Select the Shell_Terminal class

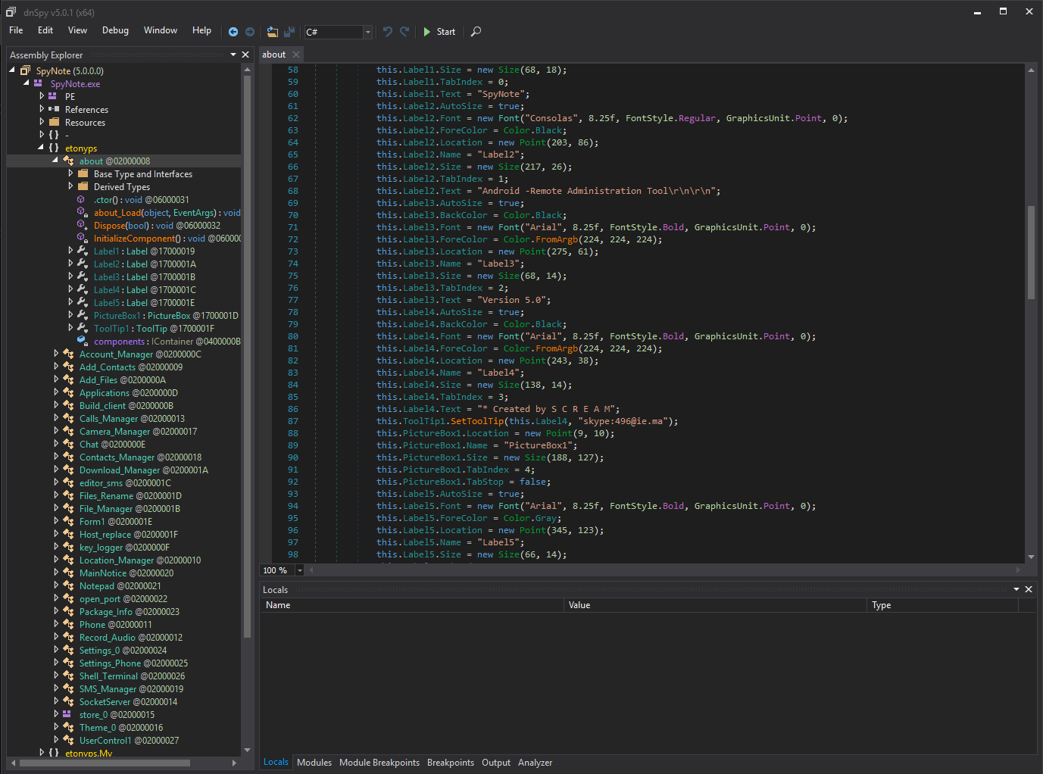pos(132,676)
